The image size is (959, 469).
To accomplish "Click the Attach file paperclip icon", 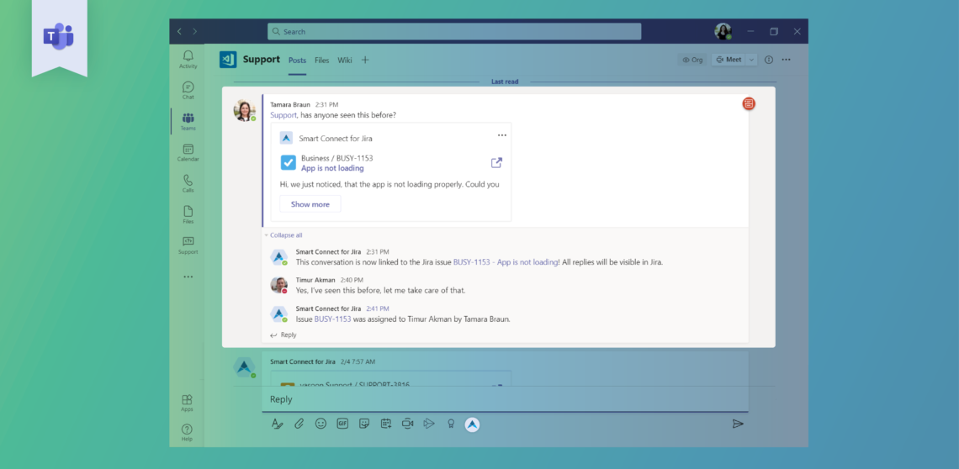I will click(x=299, y=424).
